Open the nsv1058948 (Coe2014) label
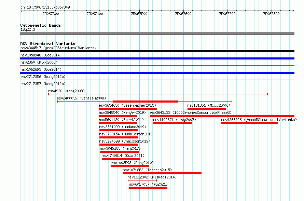304x201 pixels. point(41,55)
